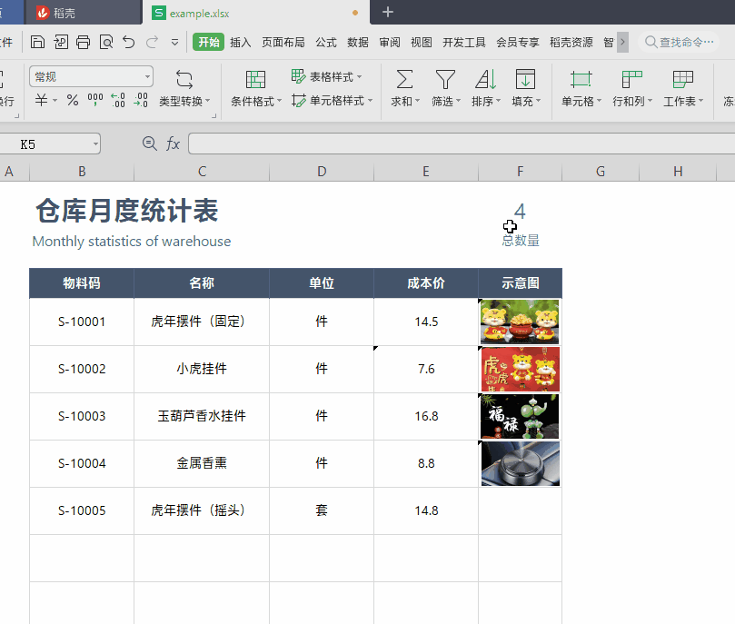Open the 会员专享 ribbon tab
This screenshot has width=735, height=624.
(518, 42)
